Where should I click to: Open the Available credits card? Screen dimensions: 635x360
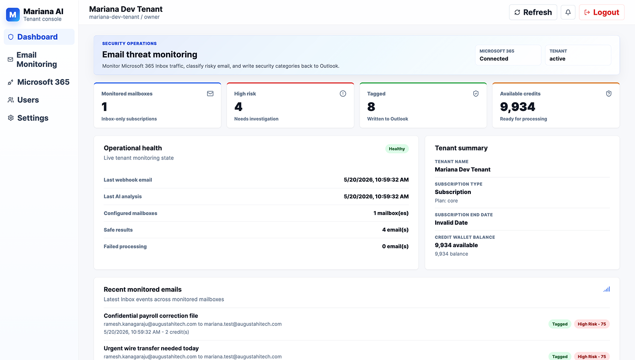[556, 105]
